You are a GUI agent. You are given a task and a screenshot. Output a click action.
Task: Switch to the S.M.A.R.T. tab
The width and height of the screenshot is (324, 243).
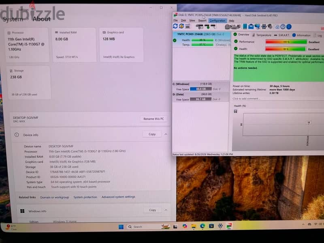[x=281, y=35]
